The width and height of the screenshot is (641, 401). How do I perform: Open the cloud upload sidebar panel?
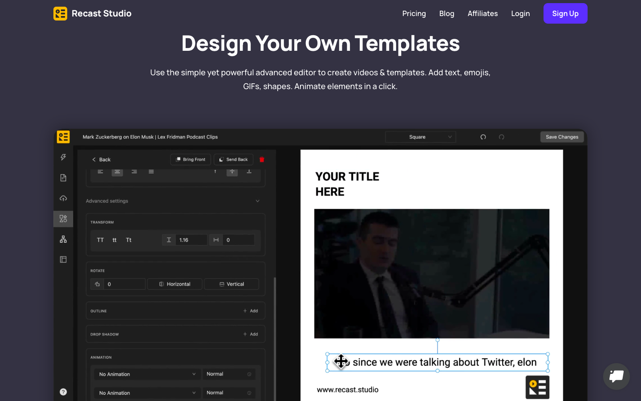(63, 198)
